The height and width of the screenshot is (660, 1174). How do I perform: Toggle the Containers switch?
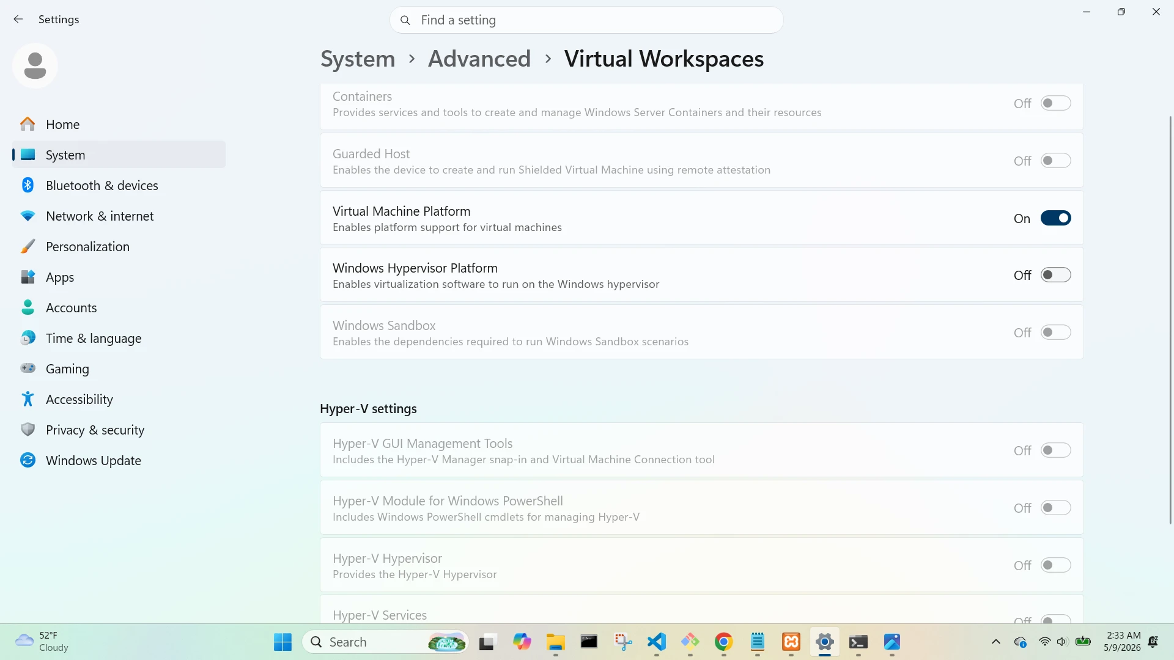click(x=1056, y=103)
